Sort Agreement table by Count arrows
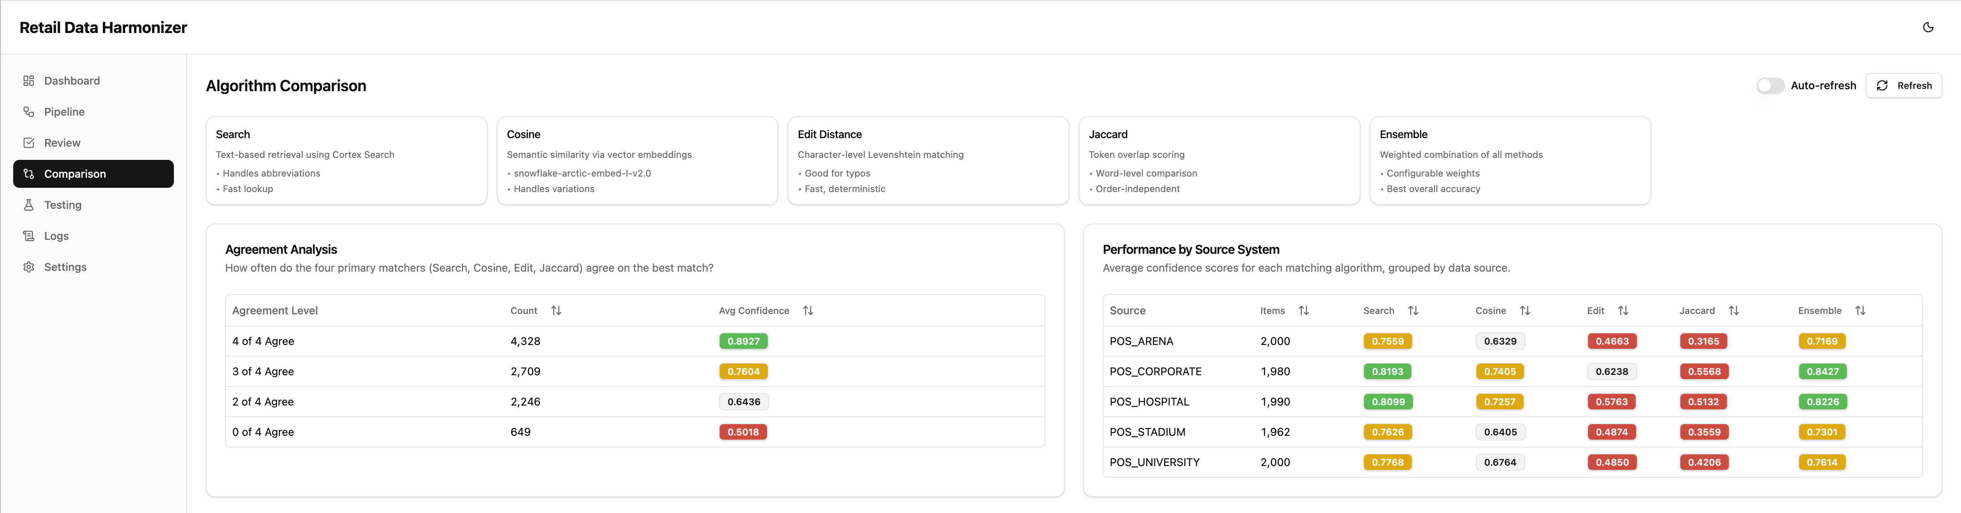Screen dimensions: 1961x513 click(x=557, y=310)
